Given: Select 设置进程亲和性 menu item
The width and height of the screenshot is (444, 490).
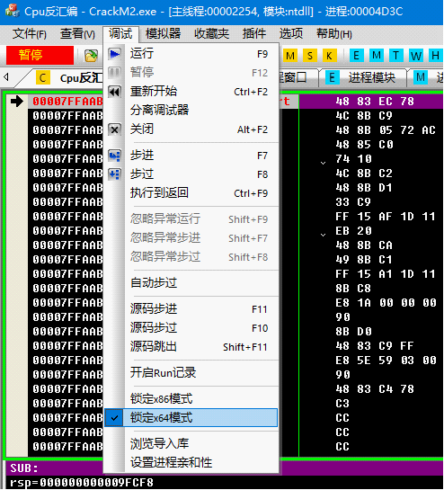Looking at the screenshot, I should 191,462.
